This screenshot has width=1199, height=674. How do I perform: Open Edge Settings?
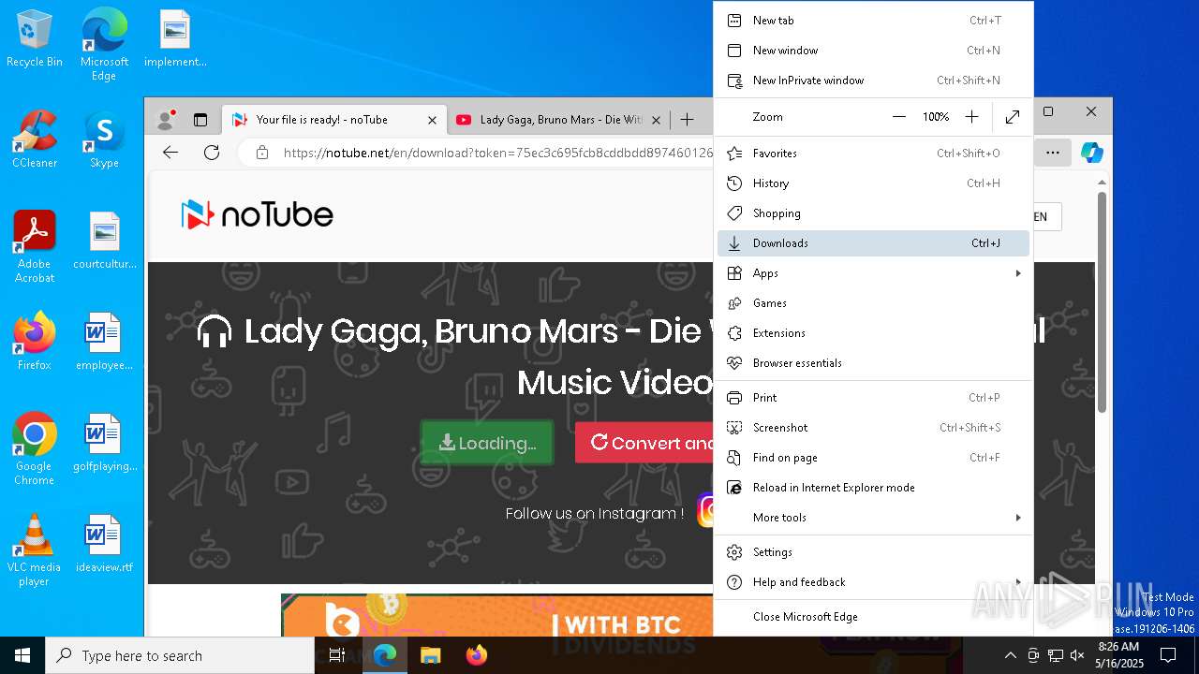[873, 552]
